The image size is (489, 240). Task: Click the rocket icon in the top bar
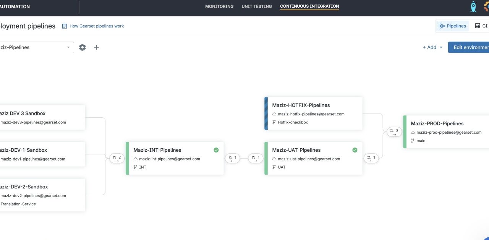click(473, 6)
